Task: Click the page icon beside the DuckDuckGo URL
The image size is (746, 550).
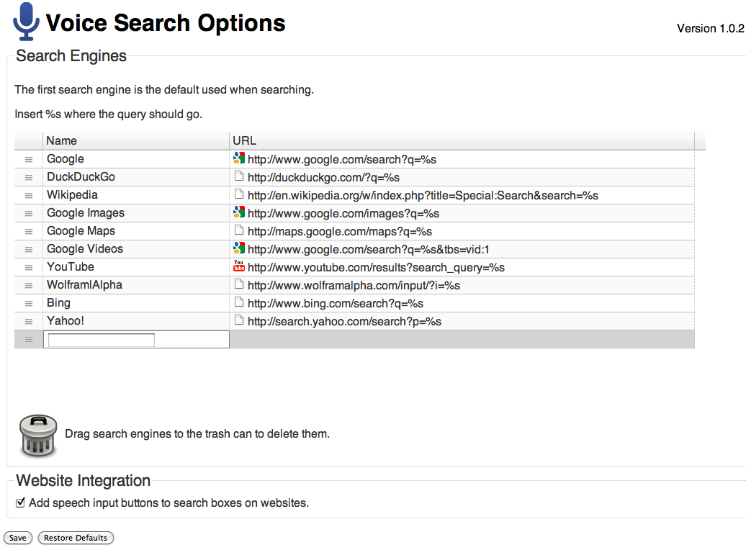Action: pyautogui.click(x=238, y=176)
